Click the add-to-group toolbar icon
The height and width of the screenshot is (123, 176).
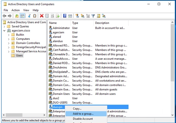point(104,16)
